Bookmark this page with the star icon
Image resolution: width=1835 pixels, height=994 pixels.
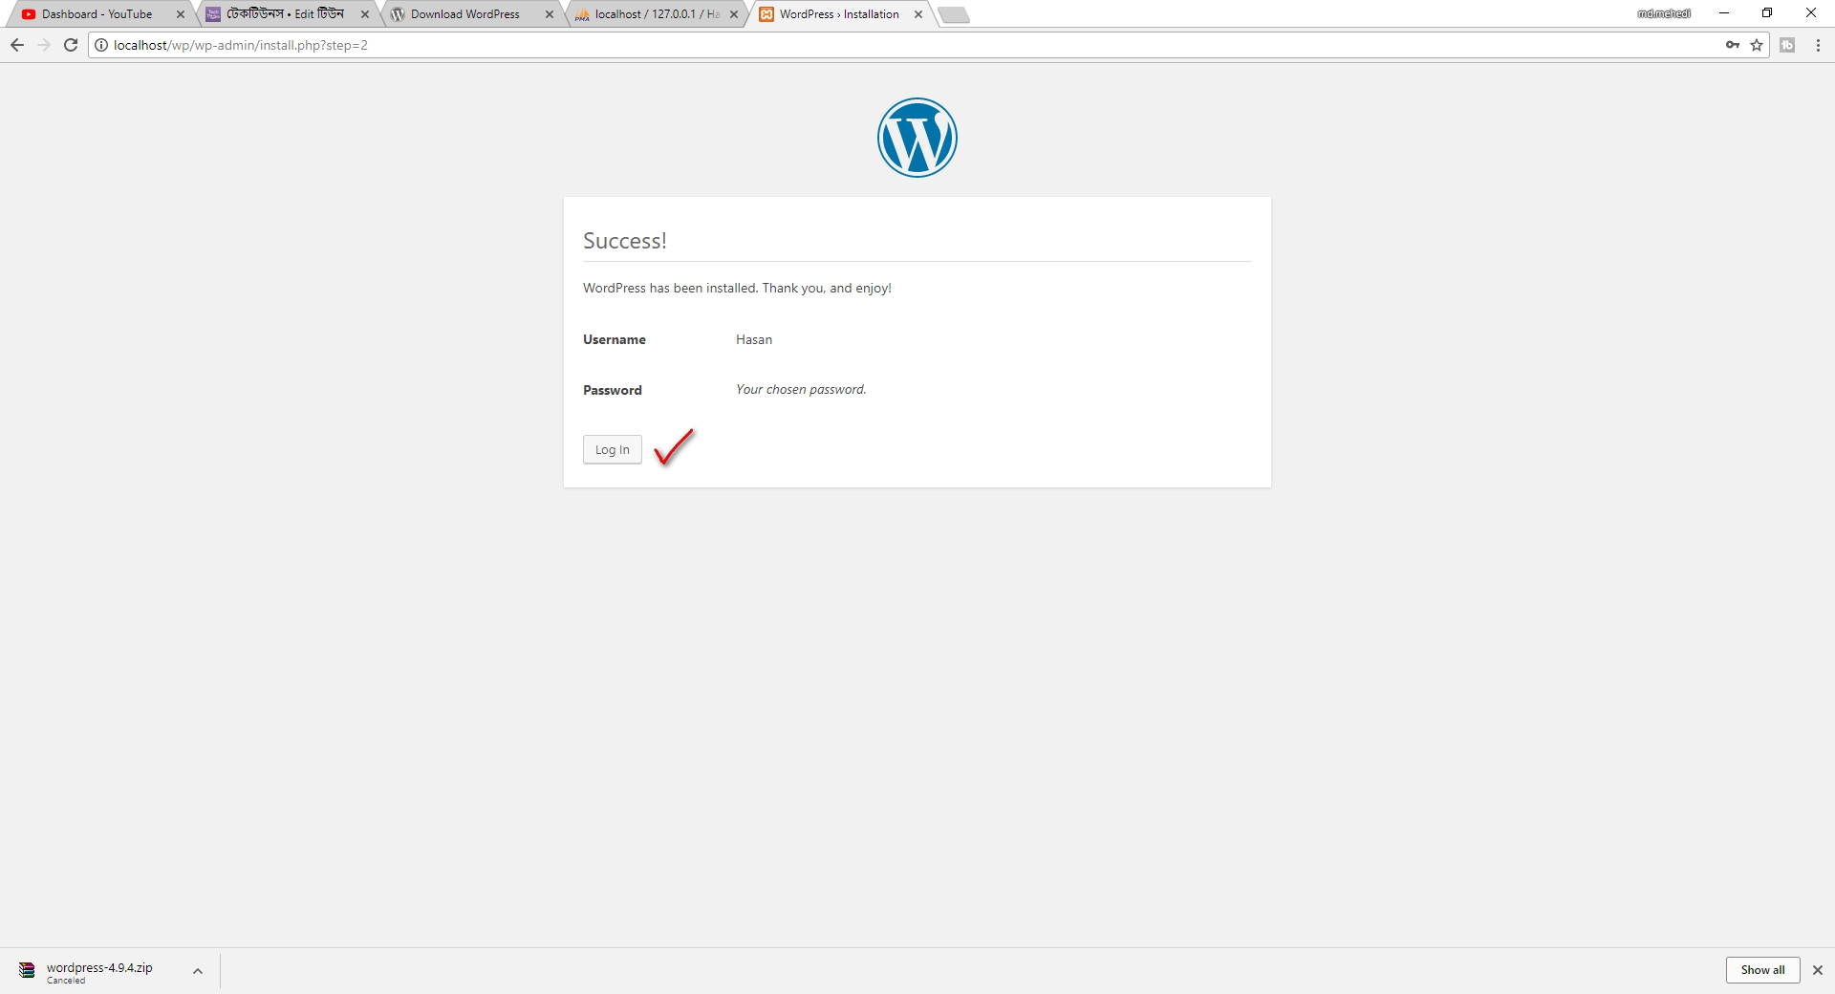coord(1757,45)
